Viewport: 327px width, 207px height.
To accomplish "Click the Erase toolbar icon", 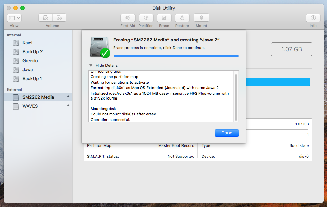I will pyautogui.click(x=164, y=18).
